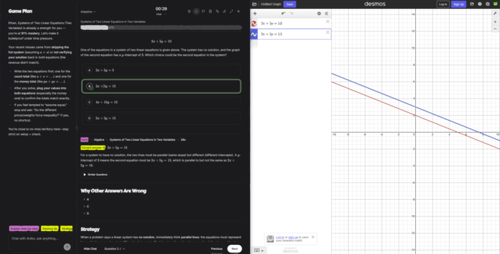Go to the Next question

point(235,249)
